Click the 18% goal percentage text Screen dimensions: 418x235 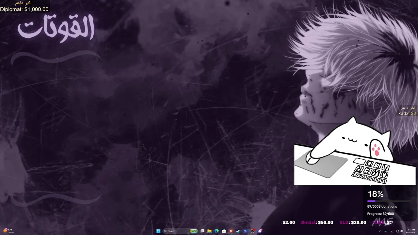(376, 194)
